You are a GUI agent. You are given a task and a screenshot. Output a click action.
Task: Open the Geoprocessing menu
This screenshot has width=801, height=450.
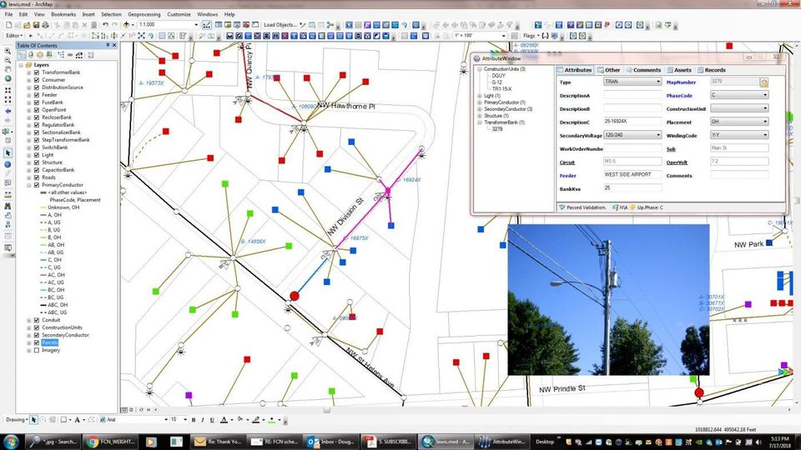144,14
